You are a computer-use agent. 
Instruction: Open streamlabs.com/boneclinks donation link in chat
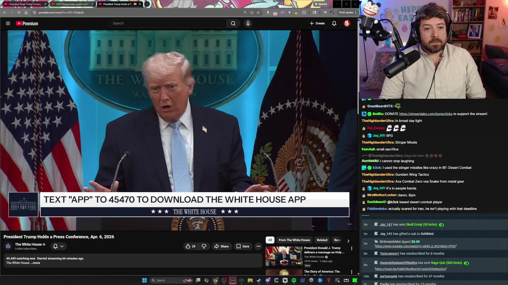tap(425, 114)
